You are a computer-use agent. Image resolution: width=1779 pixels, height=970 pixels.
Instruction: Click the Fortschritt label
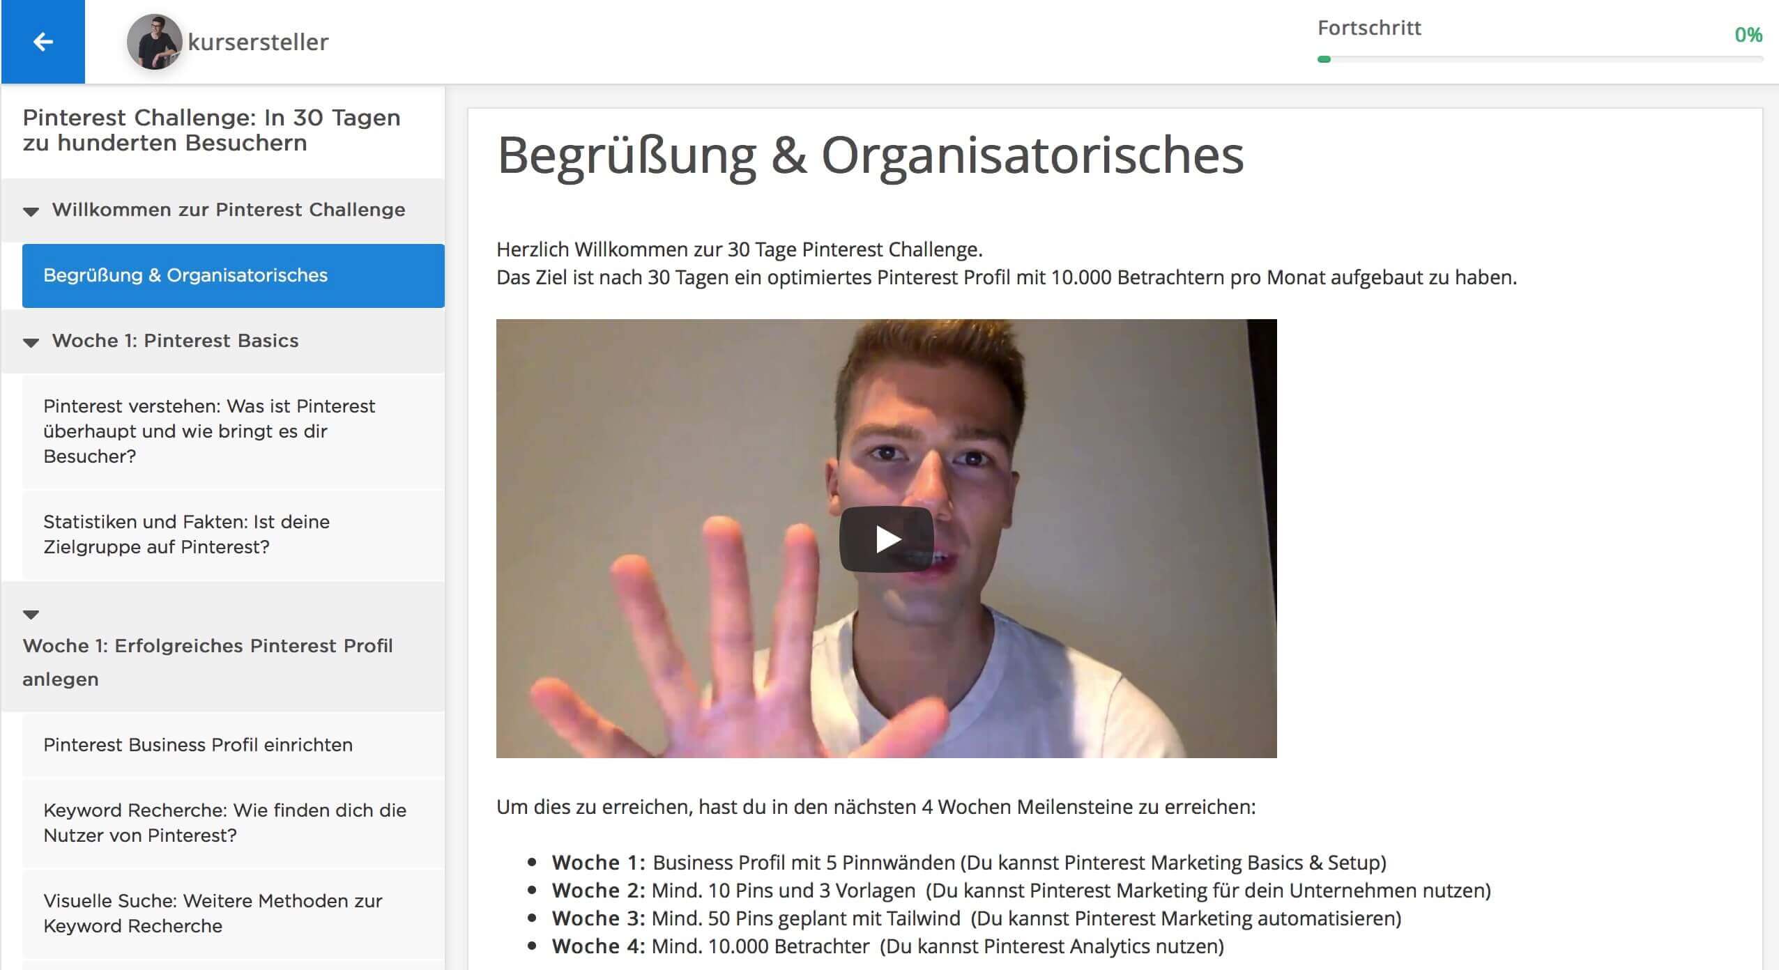pos(1369,28)
